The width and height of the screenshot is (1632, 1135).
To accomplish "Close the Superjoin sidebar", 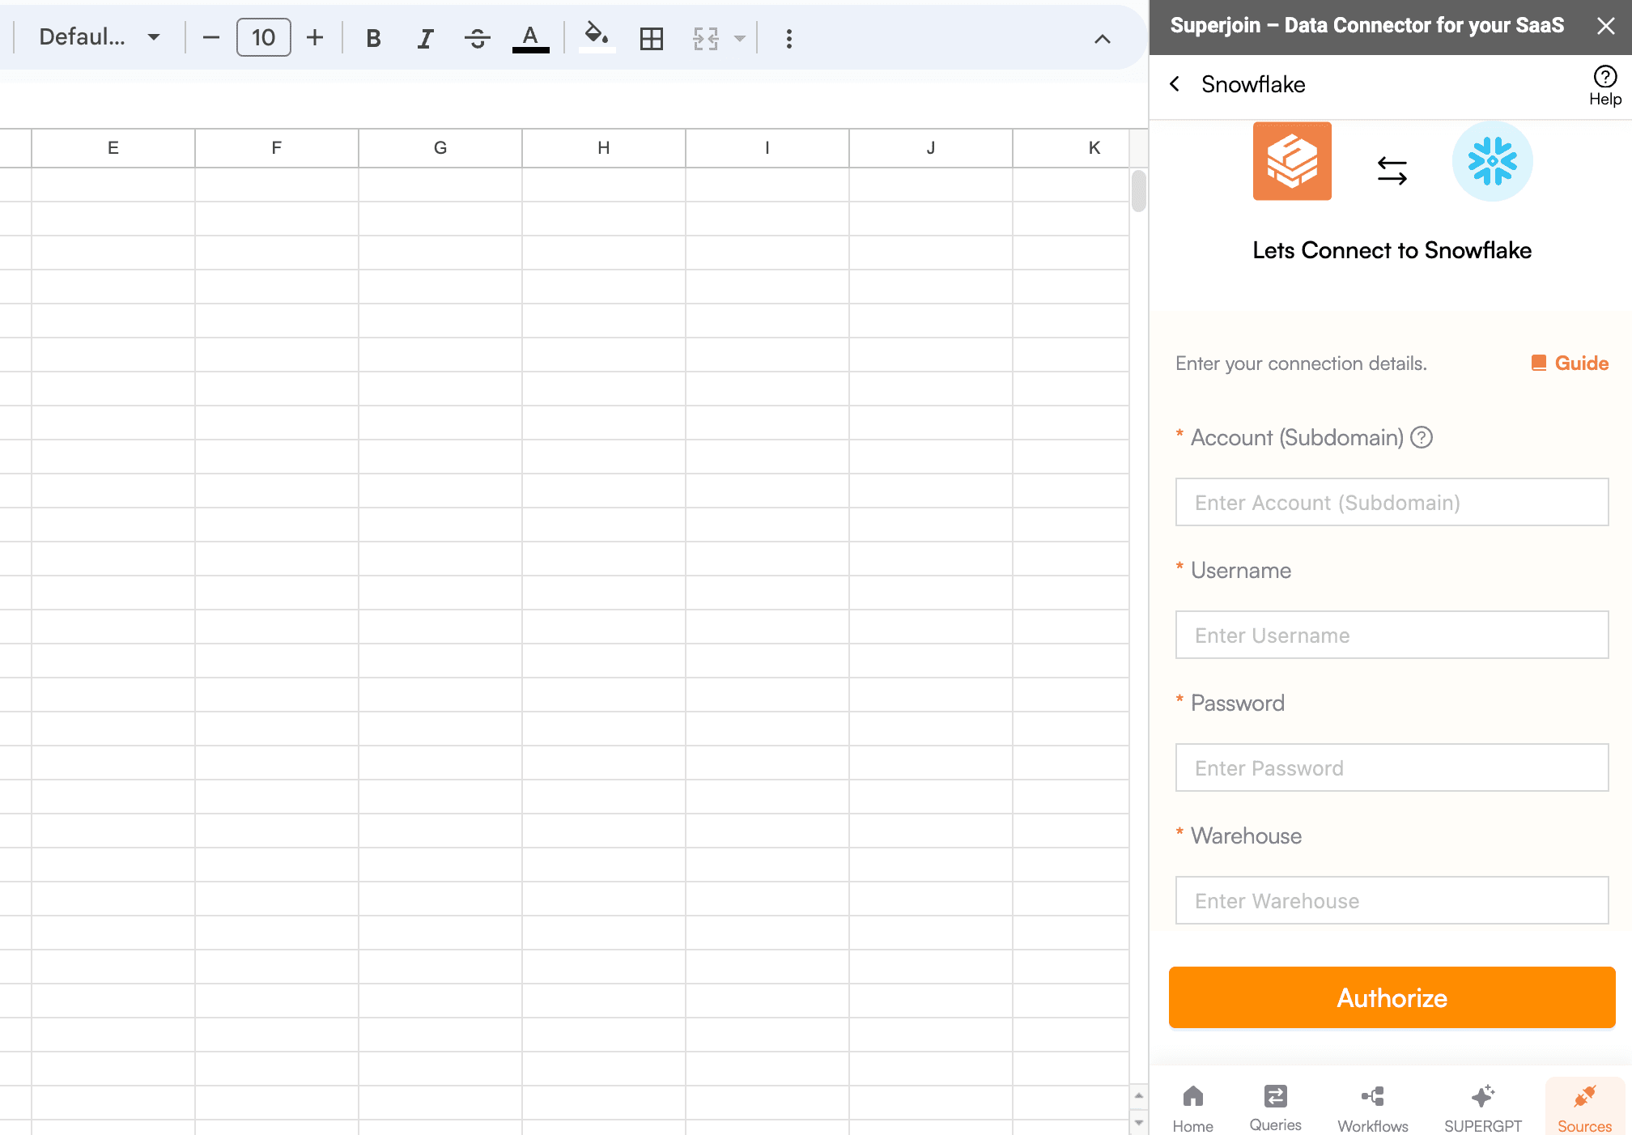I will 1606,26.
